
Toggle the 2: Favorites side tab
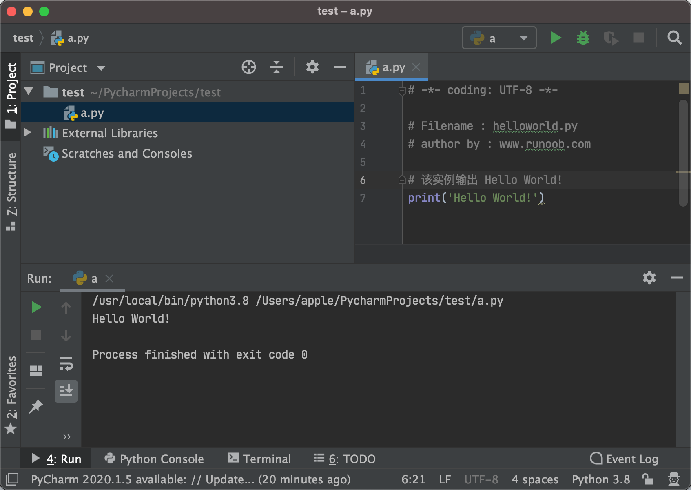11,394
